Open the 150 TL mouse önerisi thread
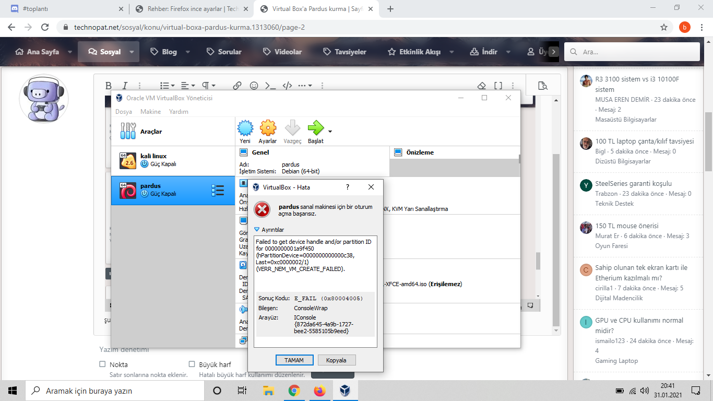Image resolution: width=713 pixels, height=401 pixels. [x=627, y=226]
